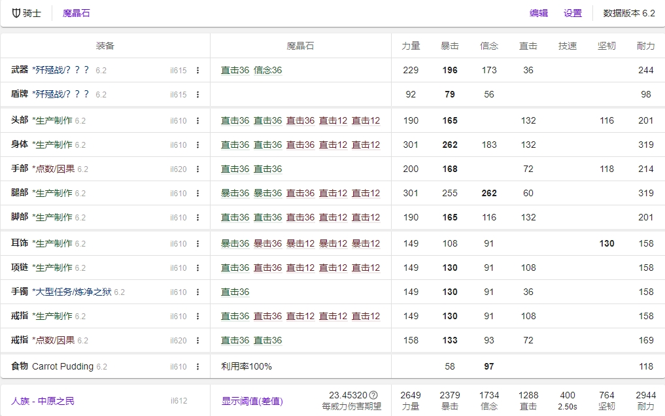Switch to the 魔晶石 tab
Viewport: 665px width, 416px height.
tap(77, 13)
